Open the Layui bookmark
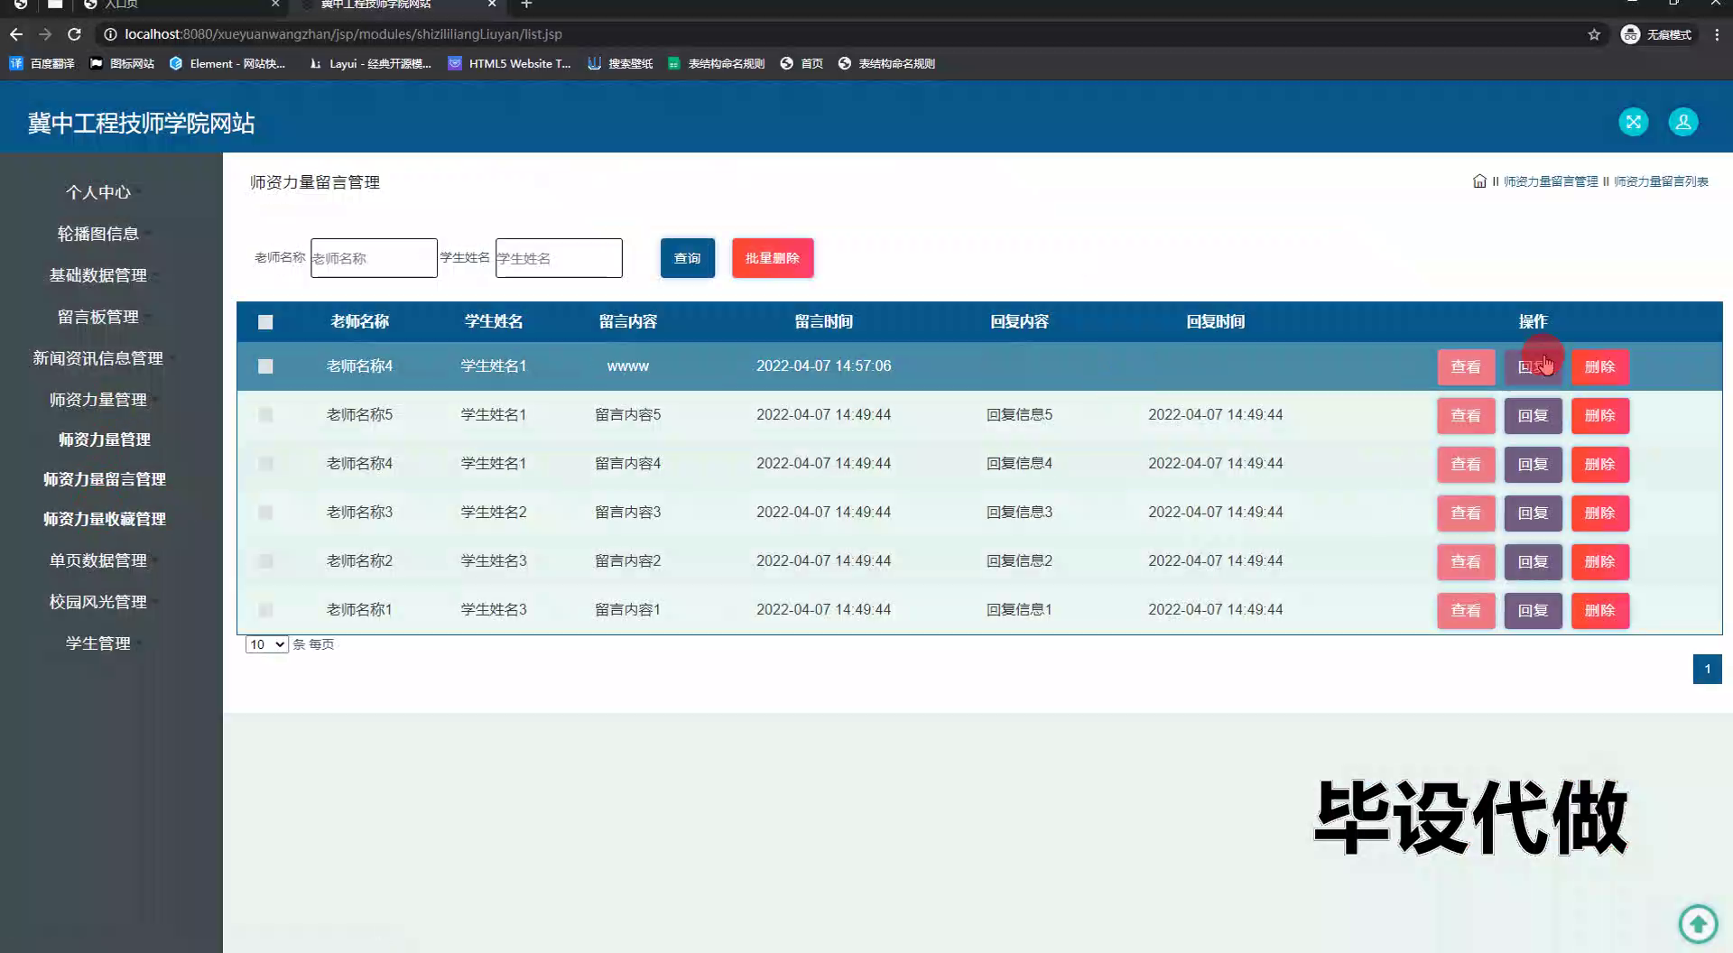 click(x=370, y=63)
